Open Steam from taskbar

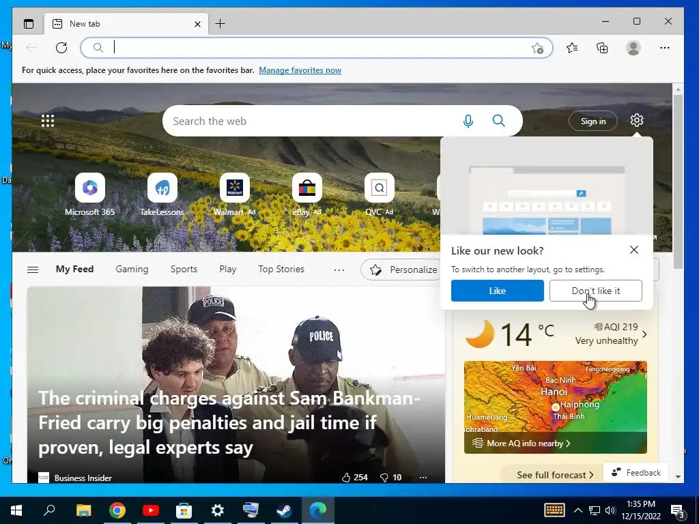285,510
